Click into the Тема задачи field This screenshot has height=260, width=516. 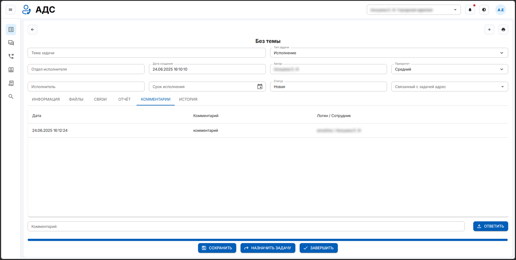point(146,53)
